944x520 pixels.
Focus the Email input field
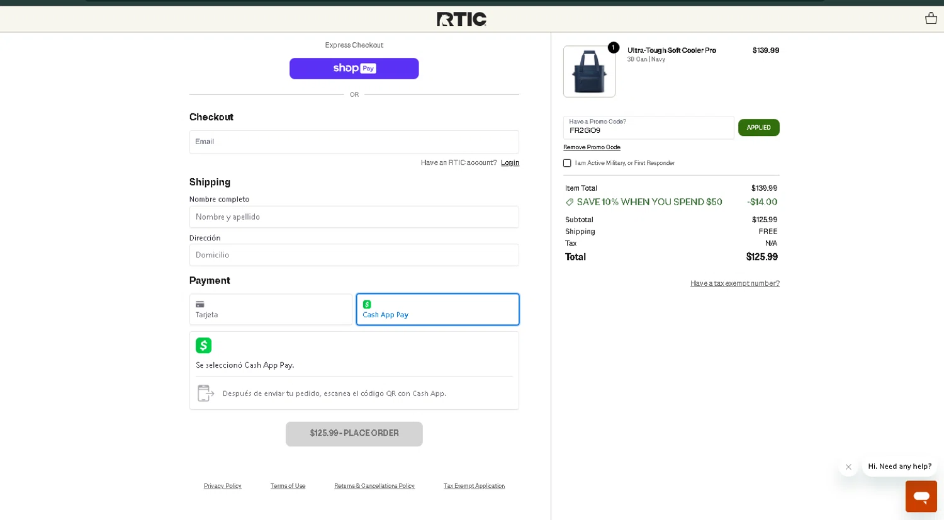pos(354,142)
